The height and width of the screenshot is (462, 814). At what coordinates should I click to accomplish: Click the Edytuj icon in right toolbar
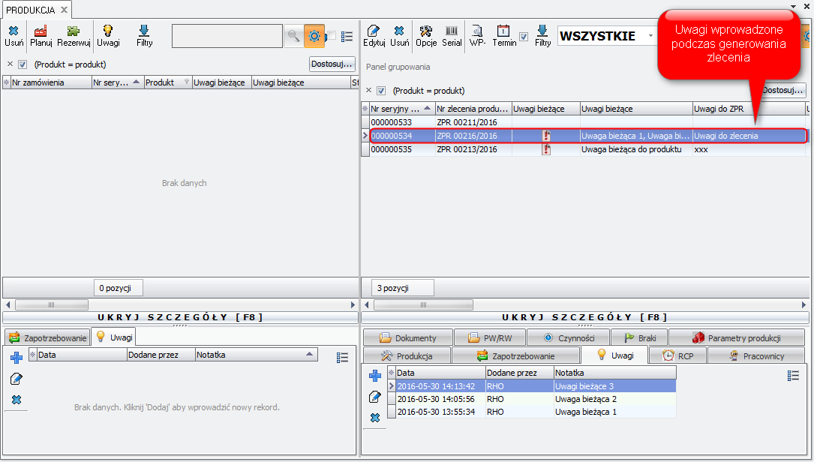point(374,31)
